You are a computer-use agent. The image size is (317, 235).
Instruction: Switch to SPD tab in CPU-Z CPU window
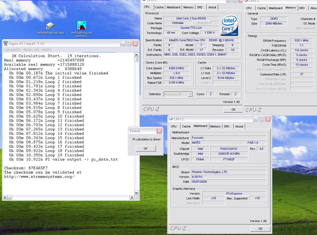200,7
